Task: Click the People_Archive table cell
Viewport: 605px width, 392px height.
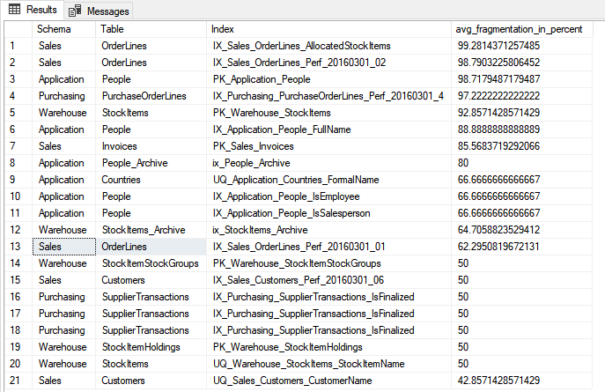Action: pos(151,163)
